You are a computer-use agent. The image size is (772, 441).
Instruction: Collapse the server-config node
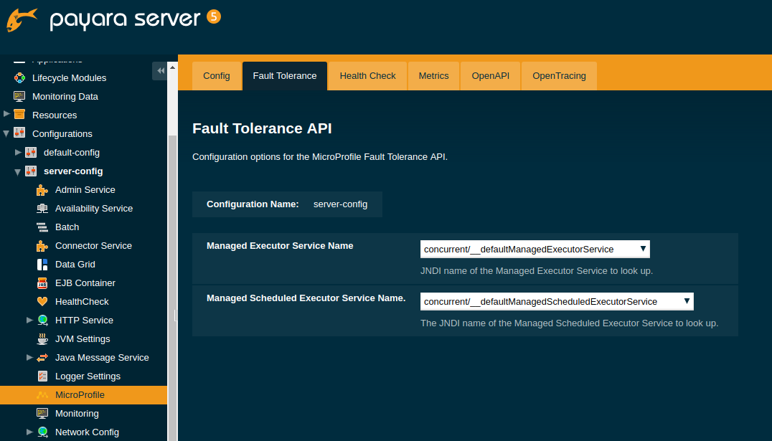click(18, 172)
